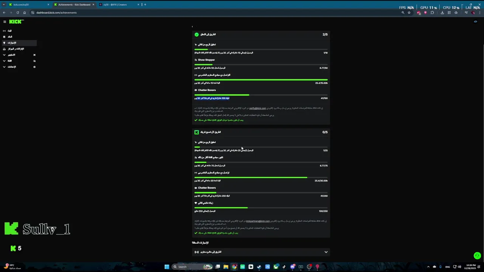Close the cq50 Creators tab
484x272 pixels.
click(x=138, y=5)
